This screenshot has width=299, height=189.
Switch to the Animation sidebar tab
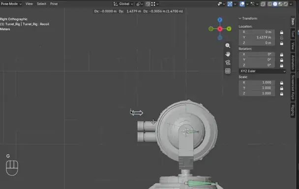pyautogui.click(x=293, y=62)
